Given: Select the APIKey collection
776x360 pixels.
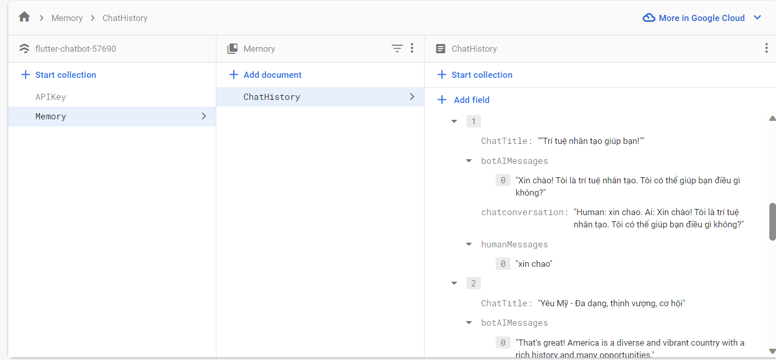Looking at the screenshot, I should (50, 96).
